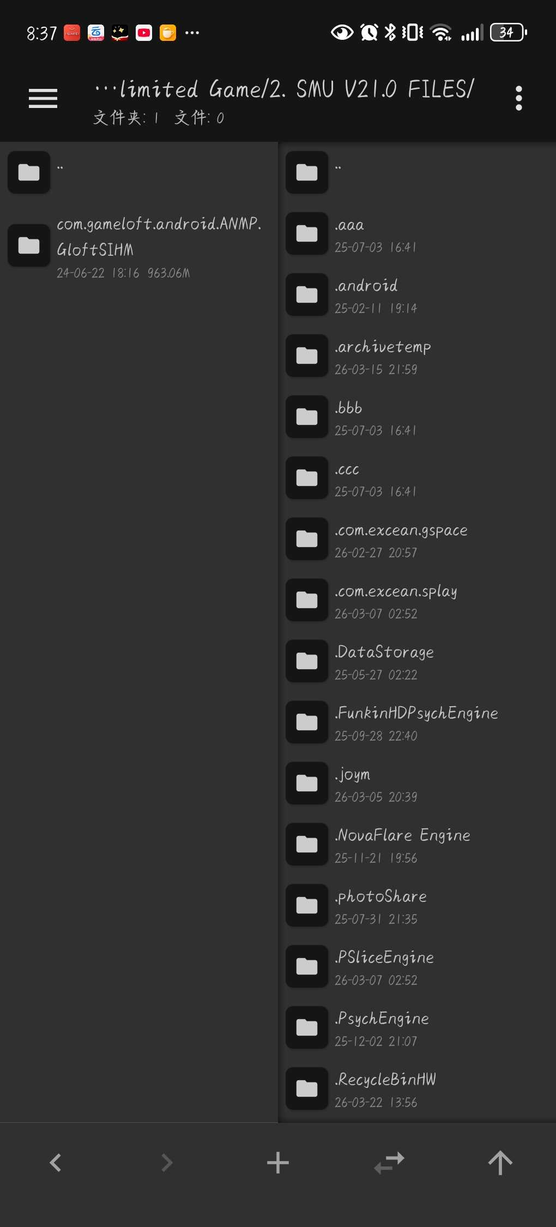The image size is (556, 1227).
Task: Tap the up arrow to go up
Action: click(500, 1162)
